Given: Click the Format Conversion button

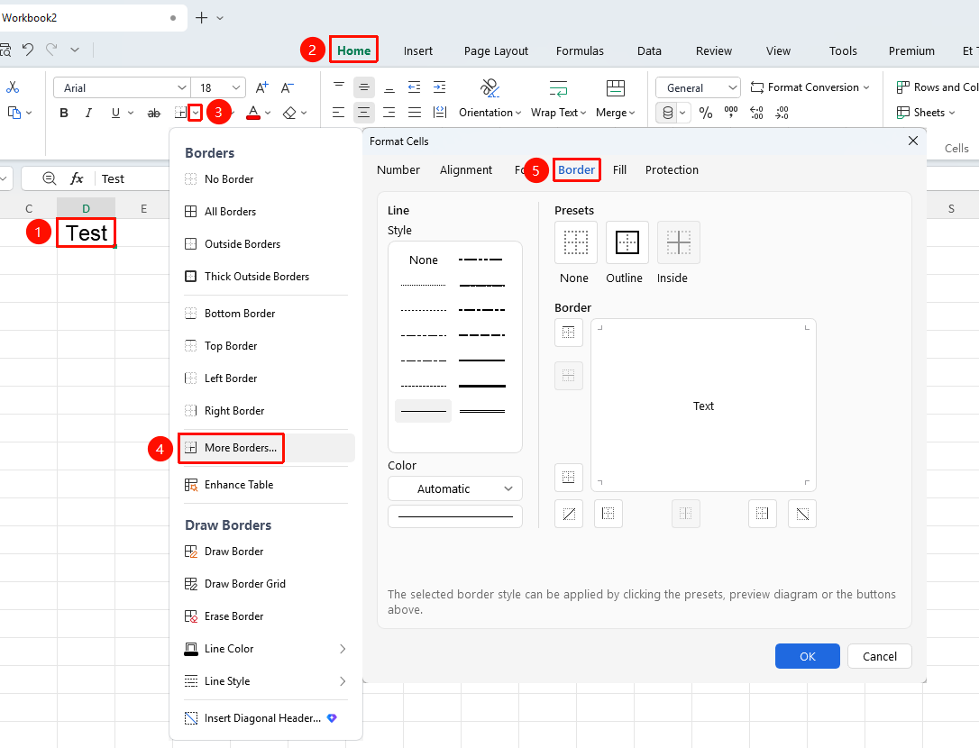Looking at the screenshot, I should pyautogui.click(x=810, y=87).
